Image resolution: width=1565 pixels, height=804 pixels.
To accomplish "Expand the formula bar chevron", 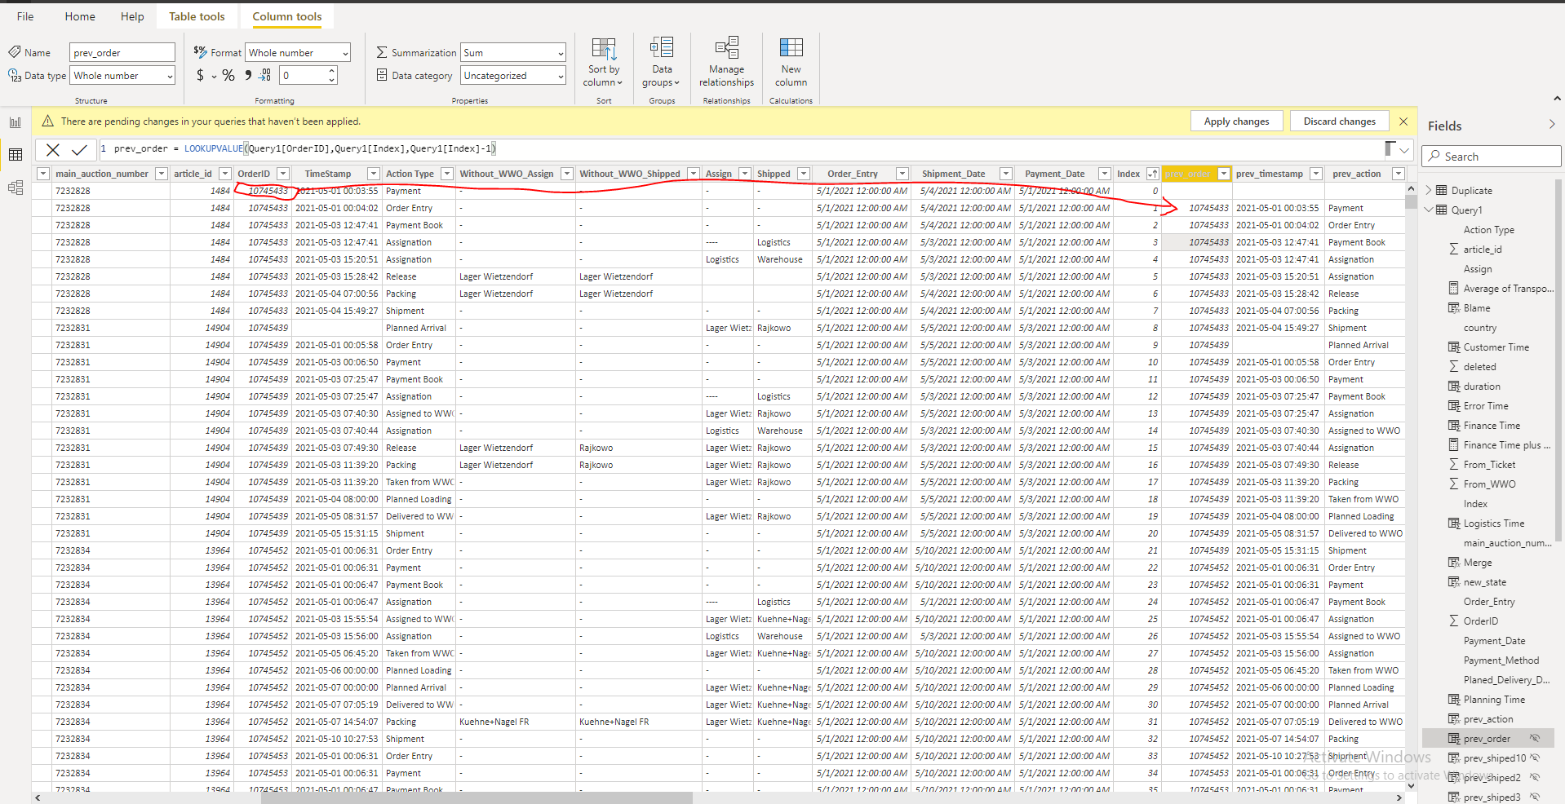I will pyautogui.click(x=1404, y=150).
